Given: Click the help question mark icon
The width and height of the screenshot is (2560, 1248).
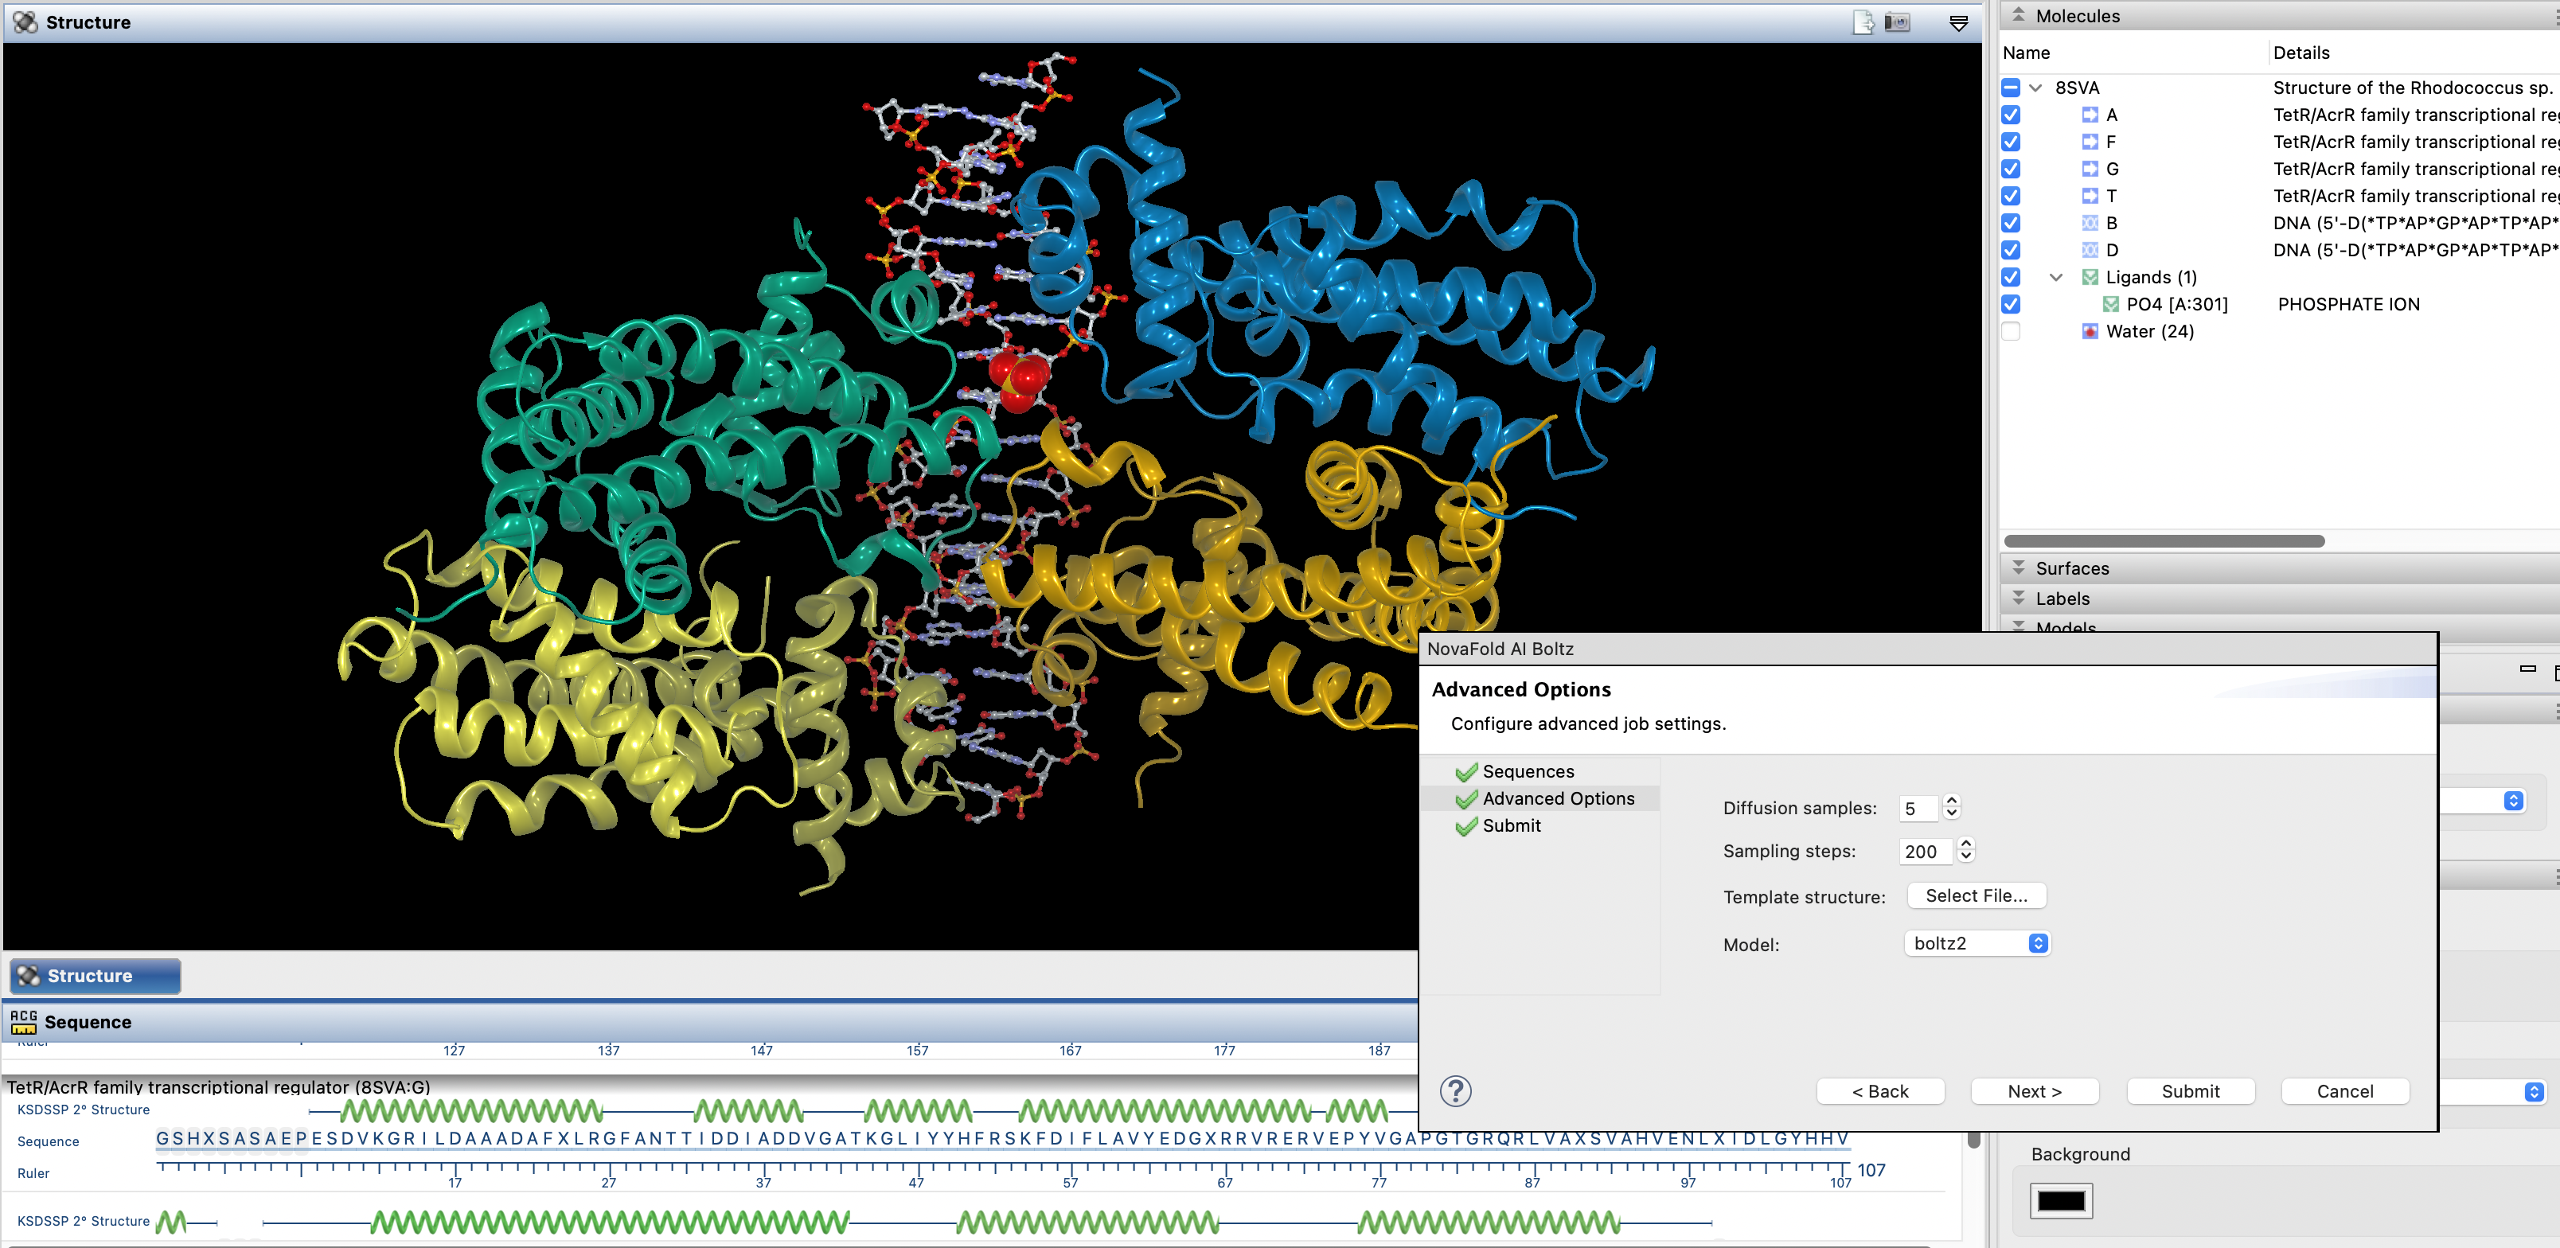Looking at the screenshot, I should [x=1455, y=1091].
